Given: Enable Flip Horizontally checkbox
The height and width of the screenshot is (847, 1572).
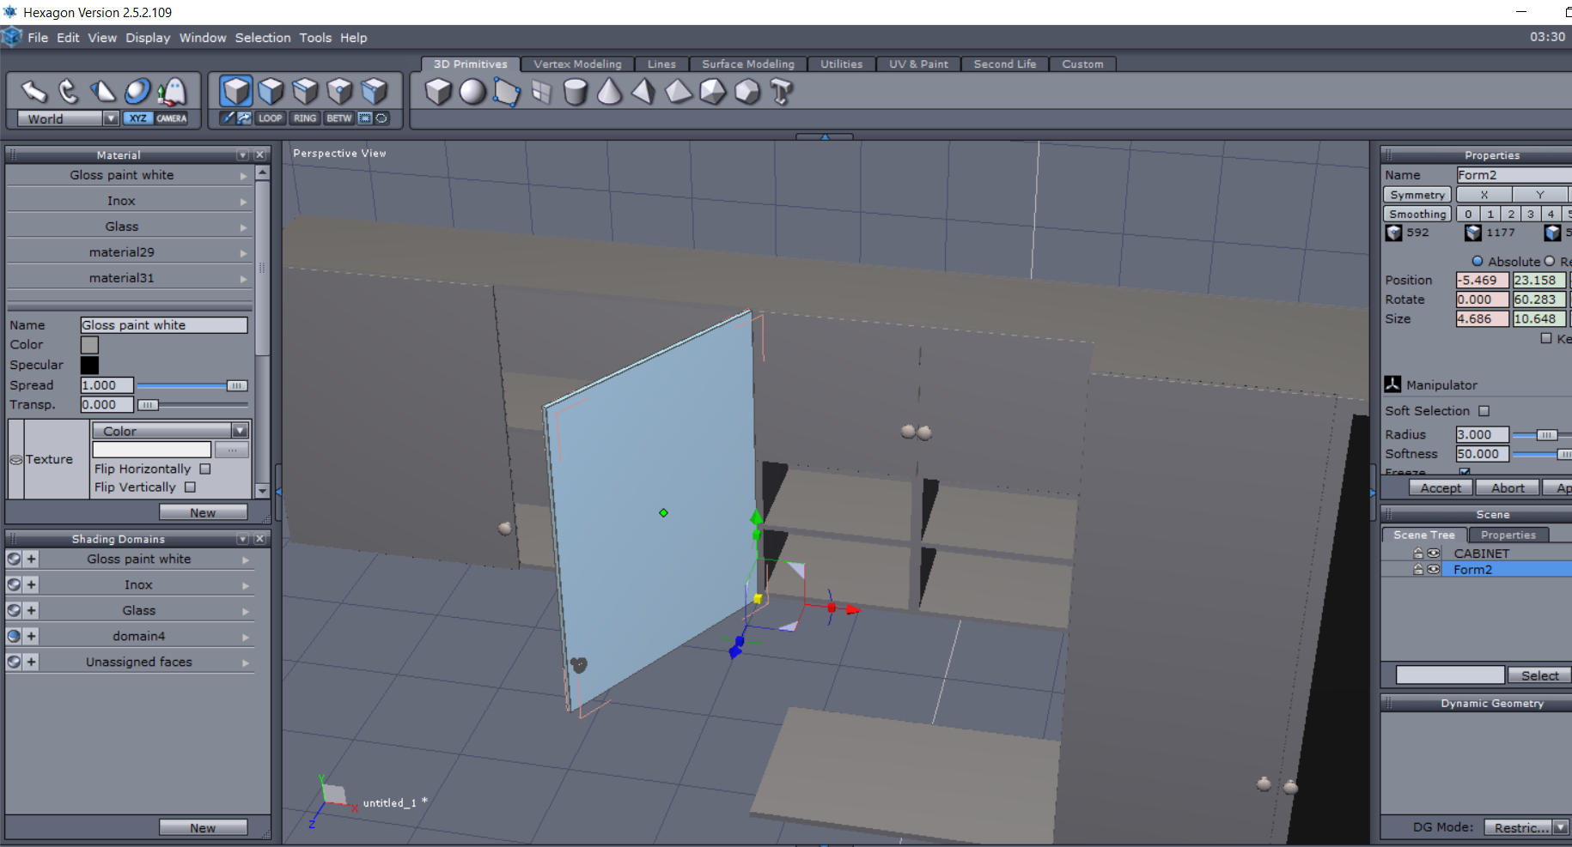Looking at the screenshot, I should pos(205,469).
